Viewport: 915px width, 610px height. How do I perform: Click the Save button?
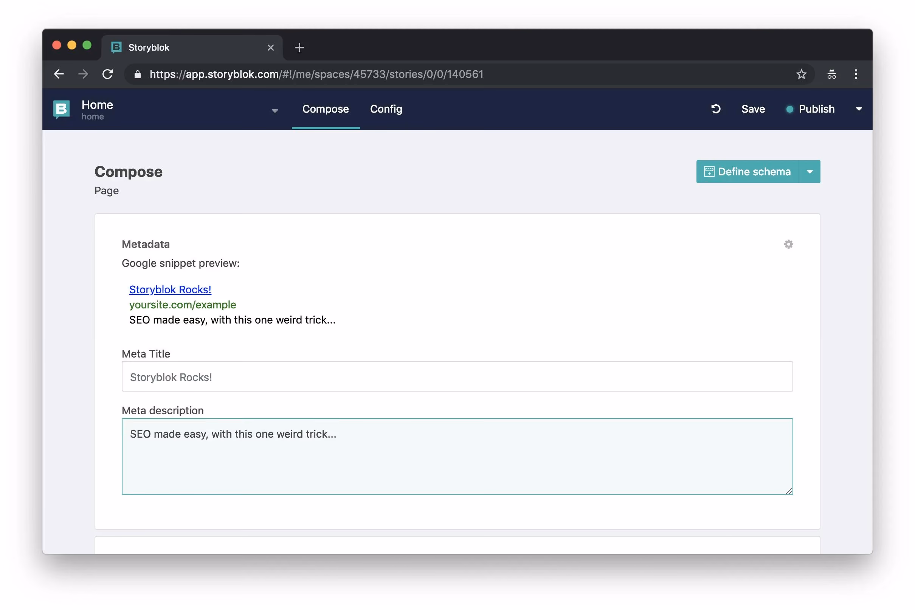tap(753, 109)
